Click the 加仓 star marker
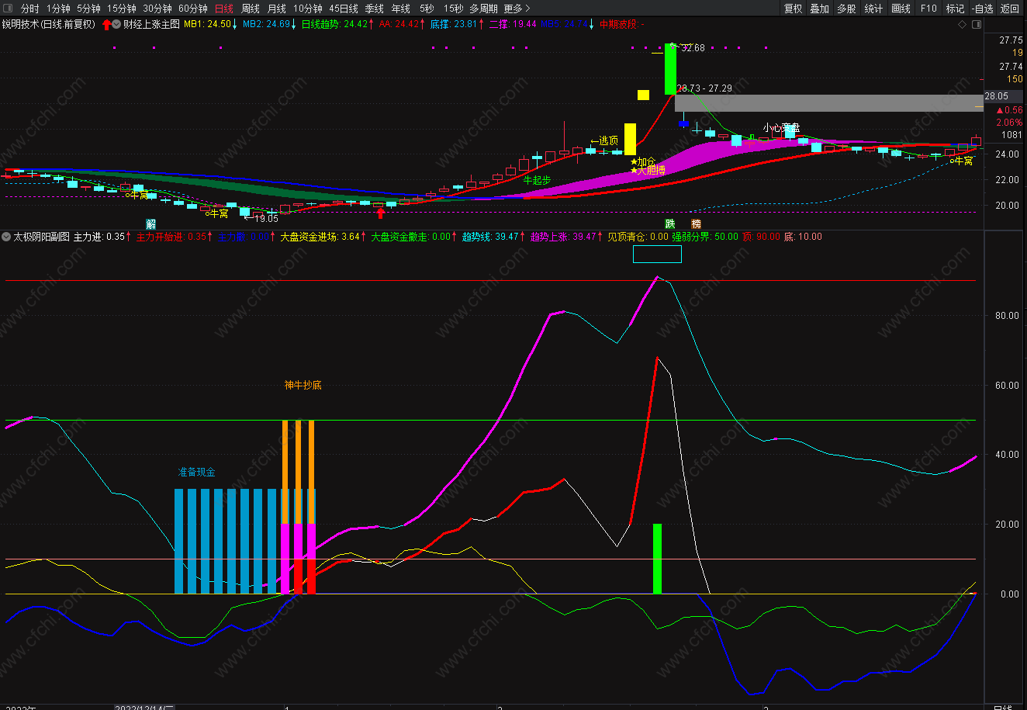Screen dimensions: 1027x710 coord(642,161)
